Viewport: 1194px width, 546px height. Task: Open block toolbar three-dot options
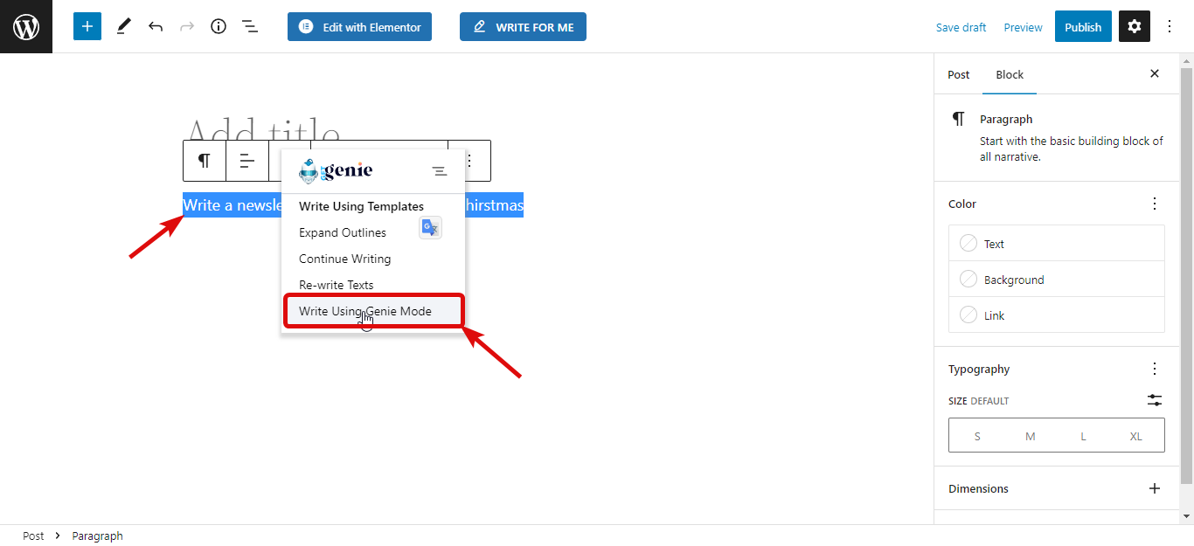point(470,161)
